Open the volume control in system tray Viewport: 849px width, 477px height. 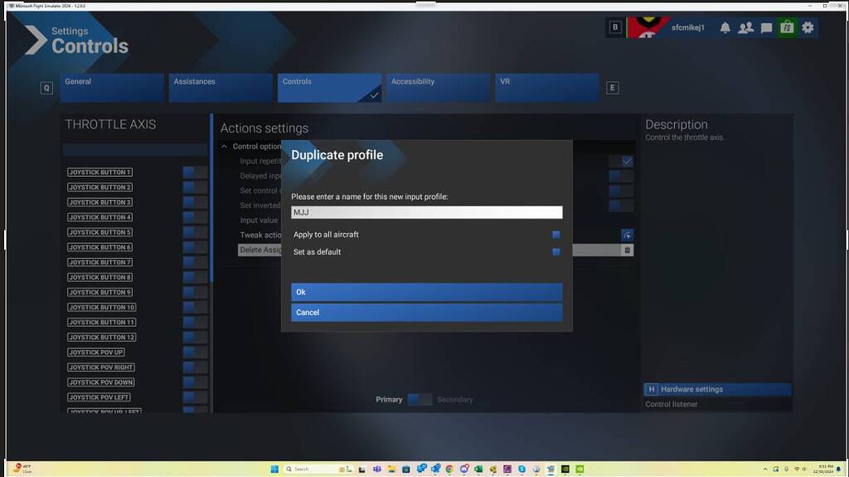[x=804, y=469]
